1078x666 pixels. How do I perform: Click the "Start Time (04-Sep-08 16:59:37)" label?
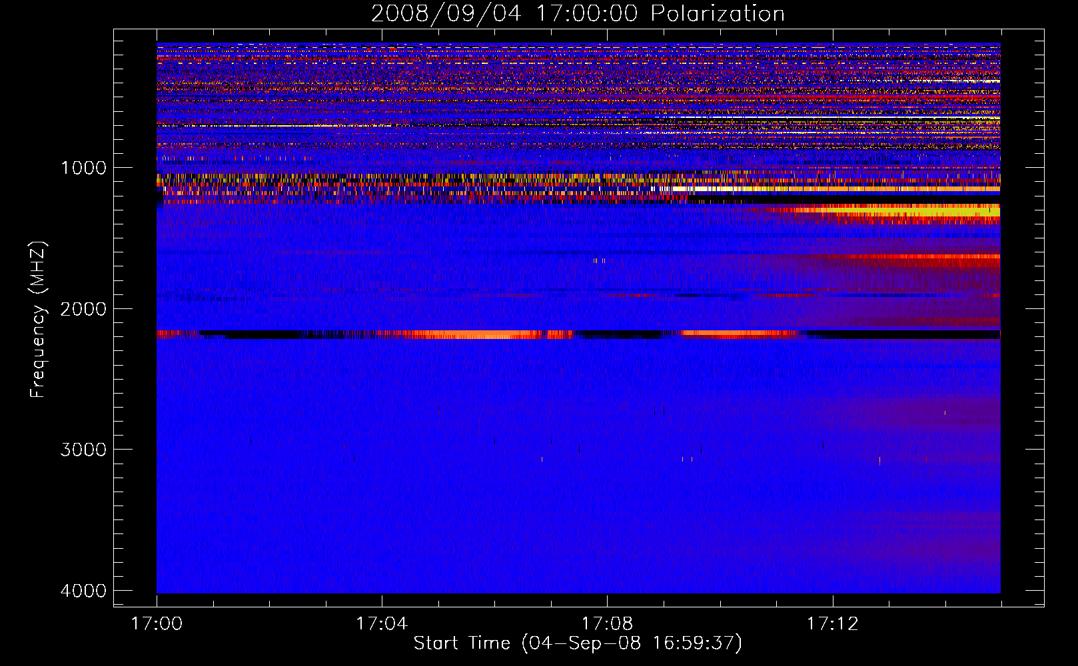point(578,643)
